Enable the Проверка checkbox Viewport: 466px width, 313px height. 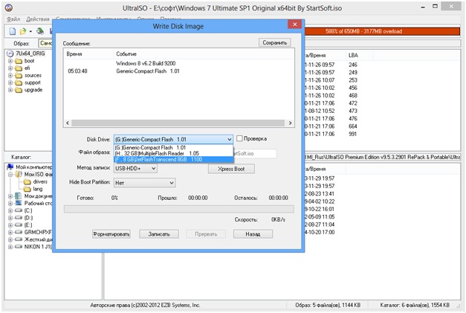coord(239,138)
